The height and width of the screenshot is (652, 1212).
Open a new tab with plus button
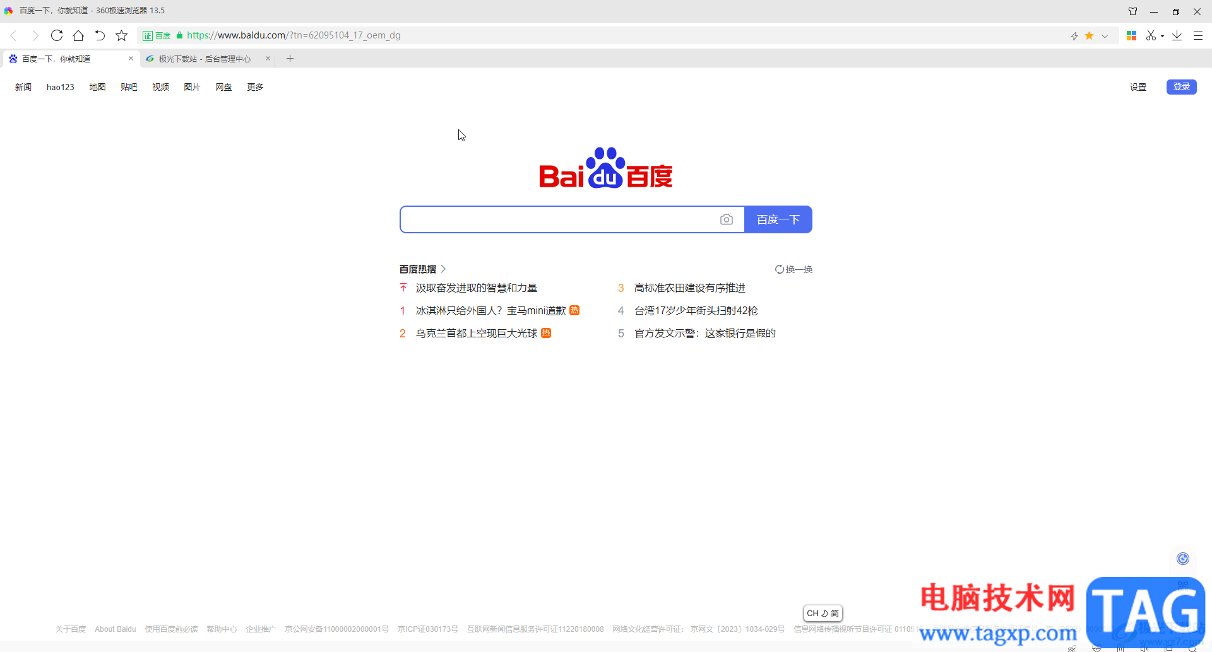coord(290,59)
